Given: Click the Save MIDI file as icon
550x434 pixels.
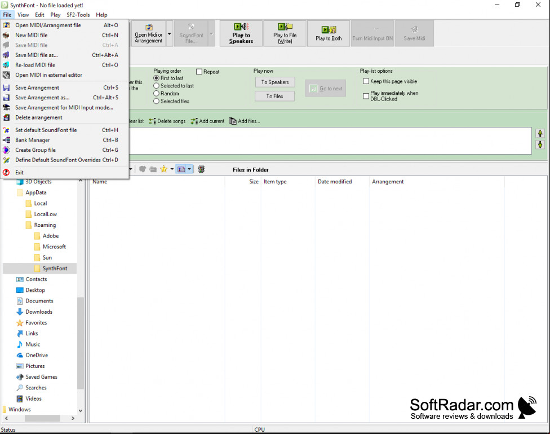Looking at the screenshot, I should click(x=6, y=55).
